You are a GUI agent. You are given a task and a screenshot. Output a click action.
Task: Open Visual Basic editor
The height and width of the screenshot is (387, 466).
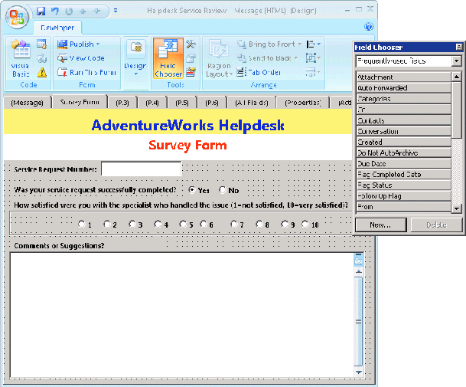point(21,59)
